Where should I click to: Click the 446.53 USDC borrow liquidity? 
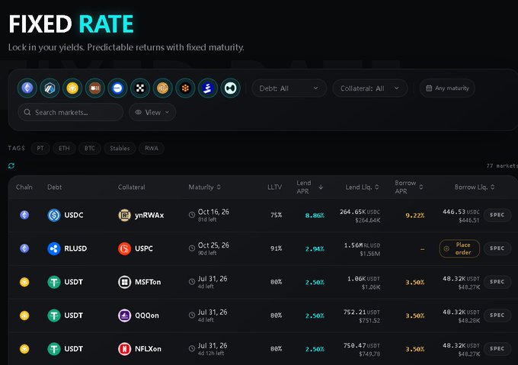(461, 212)
